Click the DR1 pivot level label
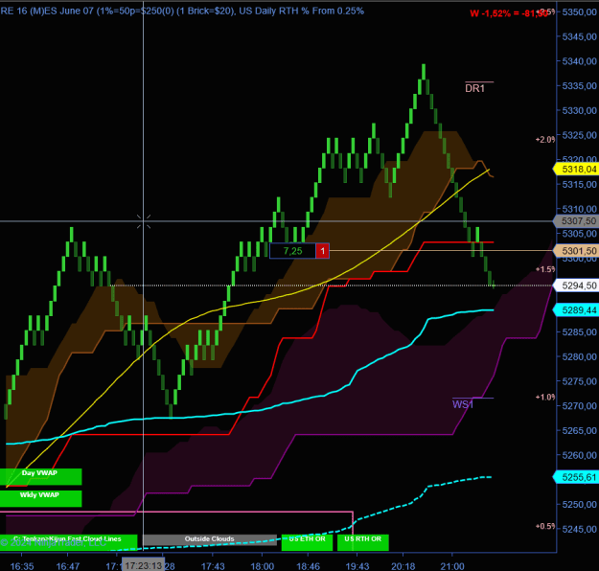This screenshot has width=599, height=571. (x=474, y=88)
